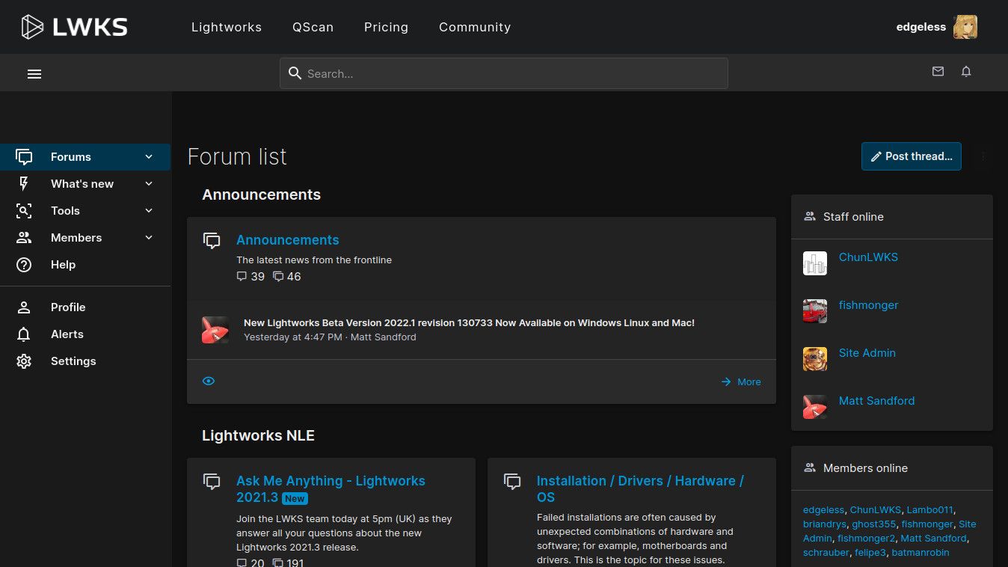Open the Announcements forum link
This screenshot has width=1008, height=567.
click(288, 240)
